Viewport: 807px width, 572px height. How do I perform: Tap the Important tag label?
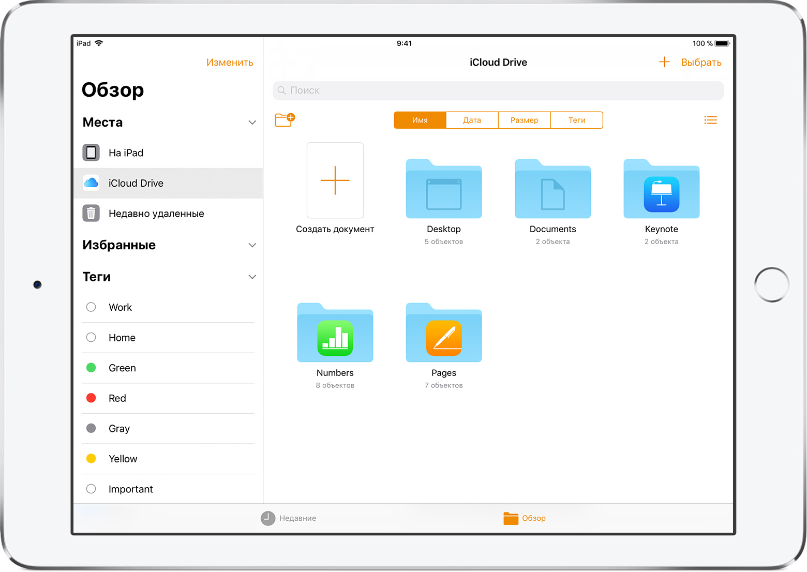coord(131,489)
